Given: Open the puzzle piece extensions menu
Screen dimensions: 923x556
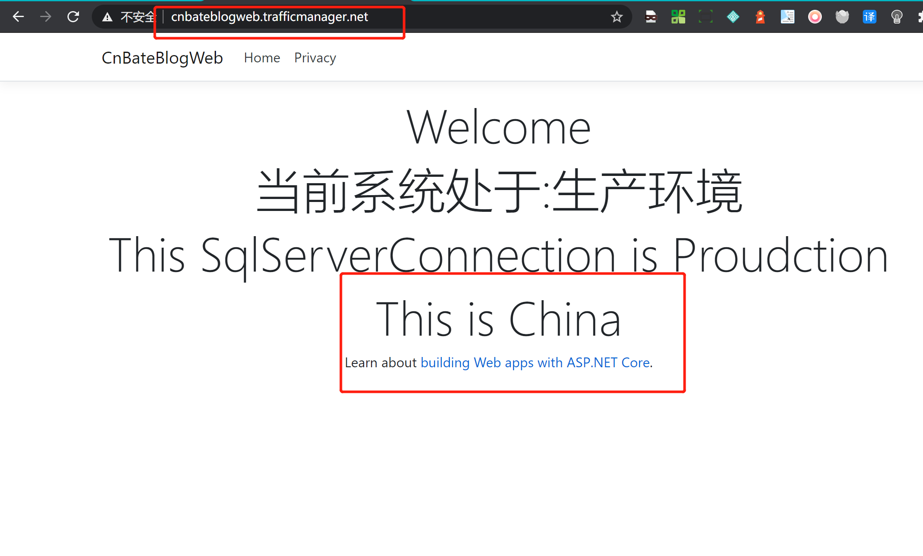Looking at the screenshot, I should pyautogui.click(x=920, y=17).
